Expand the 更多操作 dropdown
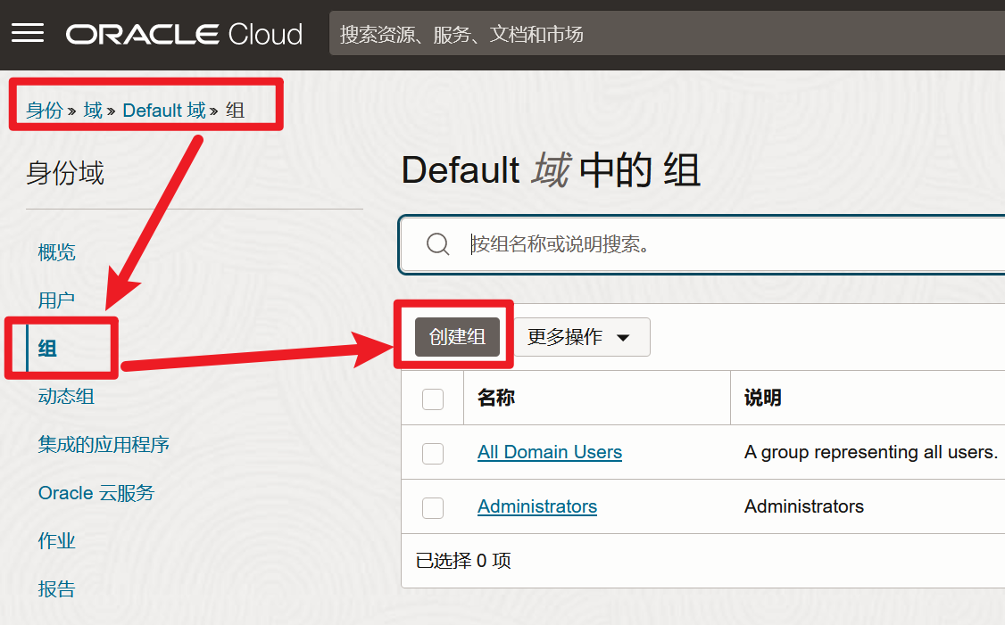This screenshot has height=625, width=1005. pyautogui.click(x=582, y=337)
